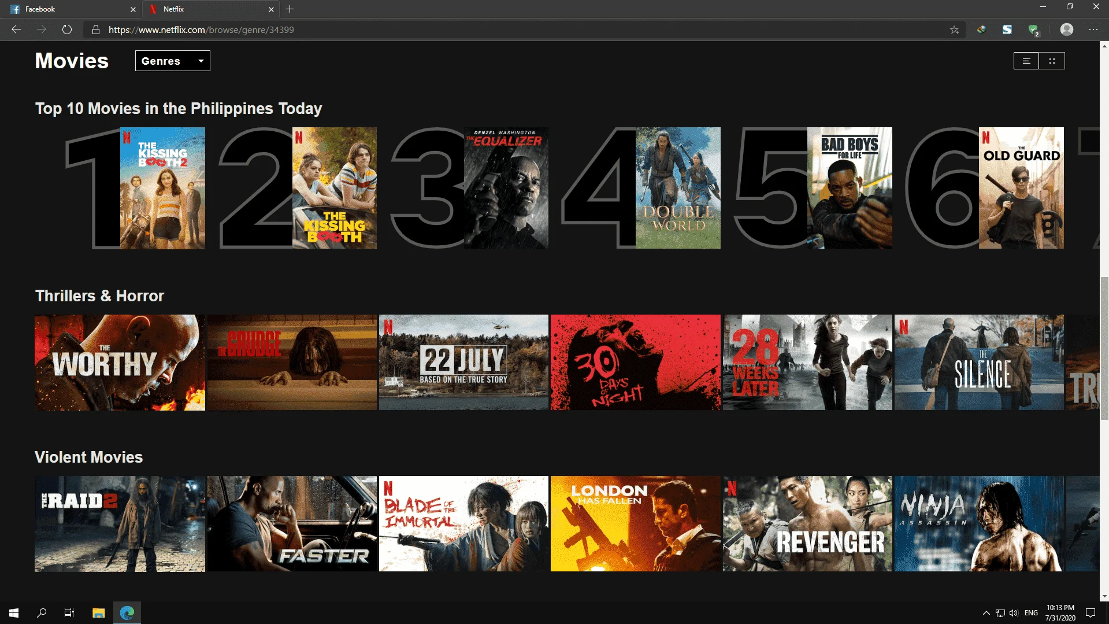Click the Edge icon on taskbar

pos(127,612)
